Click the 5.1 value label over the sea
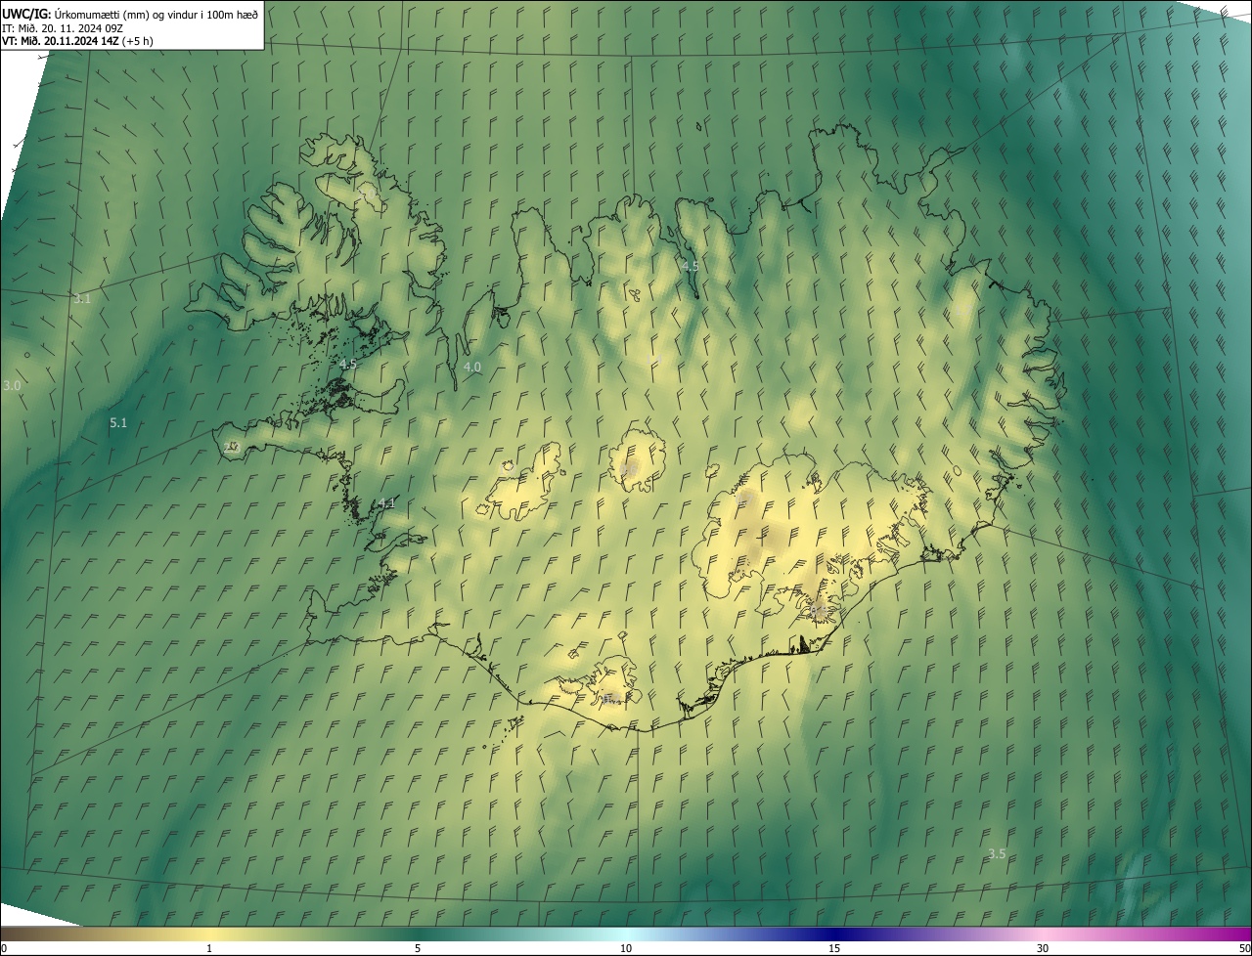The width and height of the screenshot is (1252, 956). pyautogui.click(x=118, y=422)
